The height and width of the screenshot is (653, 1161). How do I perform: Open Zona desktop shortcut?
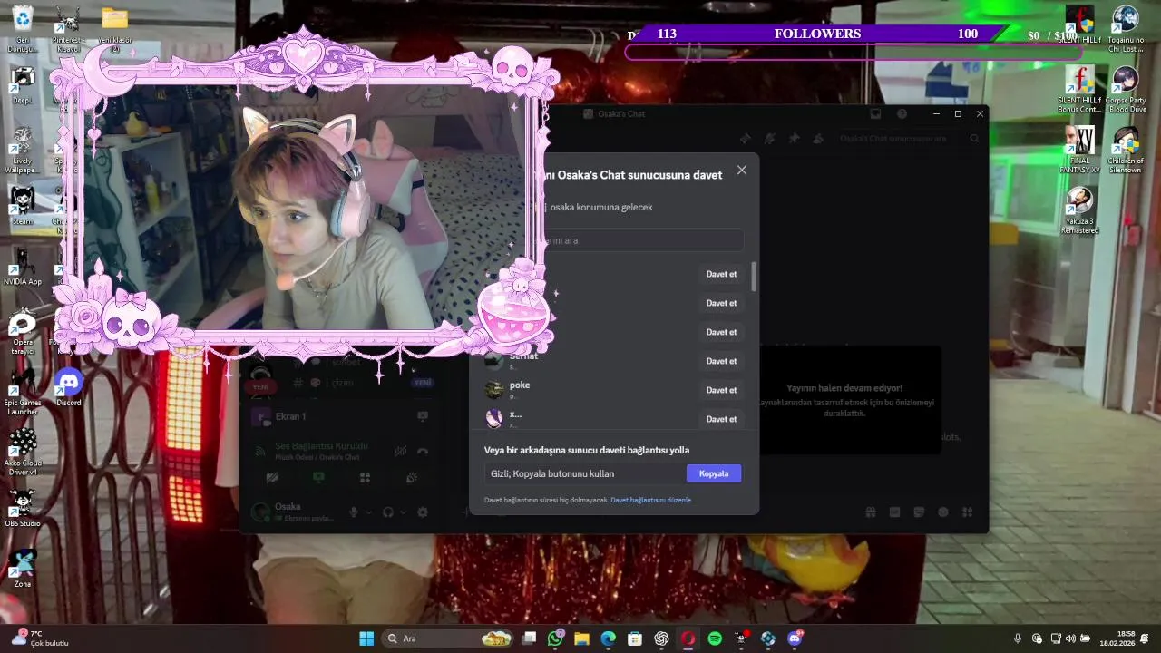tap(23, 569)
